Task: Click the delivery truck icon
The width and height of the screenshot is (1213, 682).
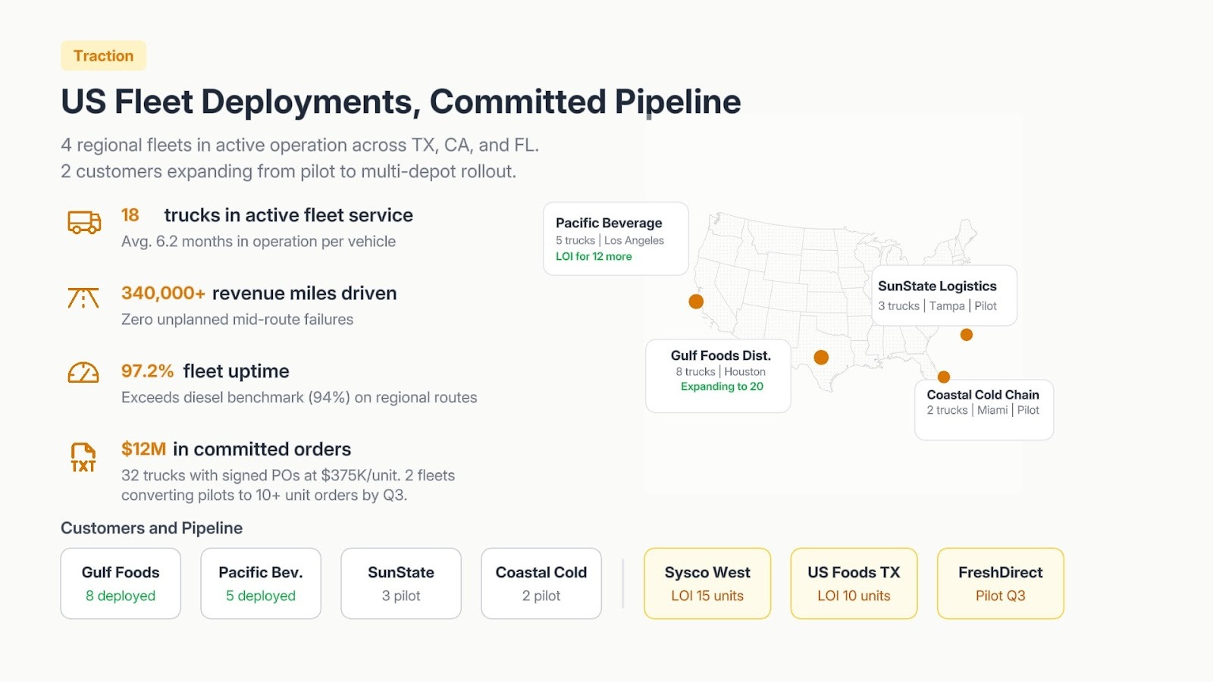Action: pos(83,222)
